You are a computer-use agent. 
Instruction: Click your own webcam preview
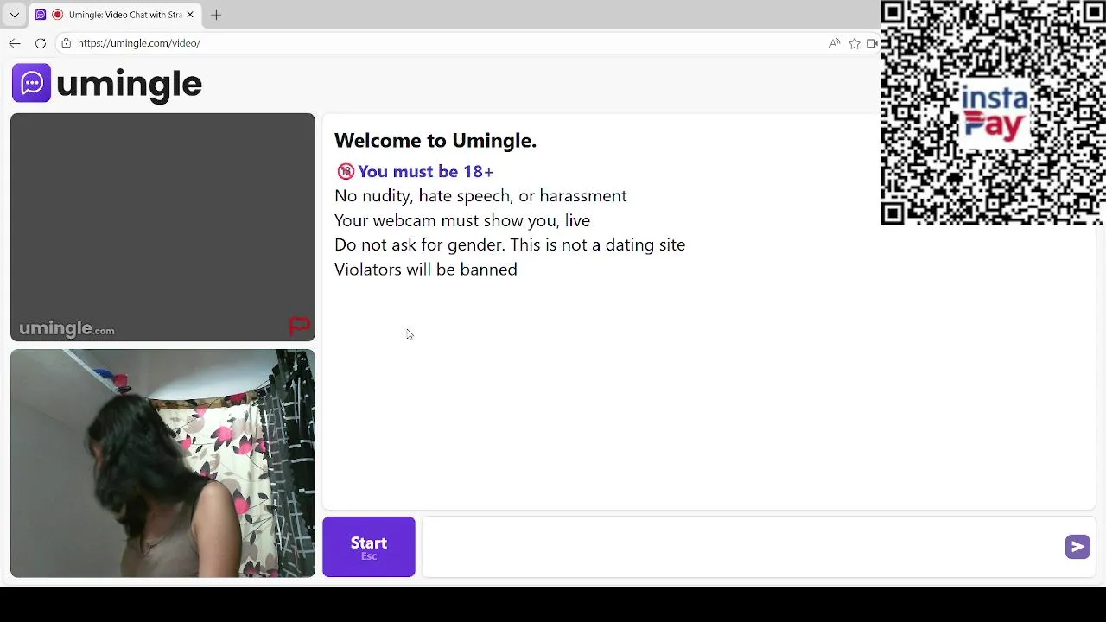[162, 463]
